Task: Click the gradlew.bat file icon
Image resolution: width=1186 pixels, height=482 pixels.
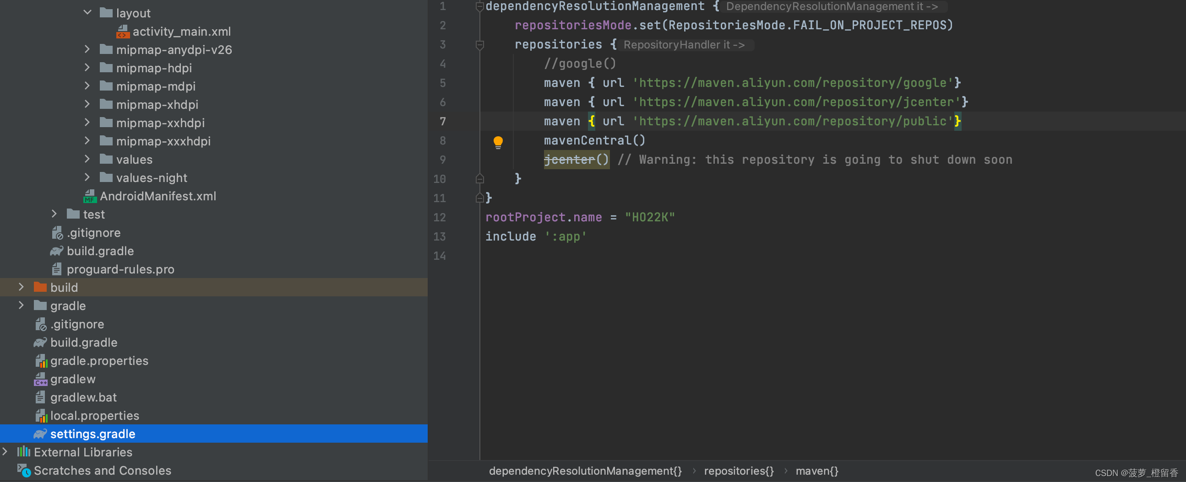Action: [40, 397]
